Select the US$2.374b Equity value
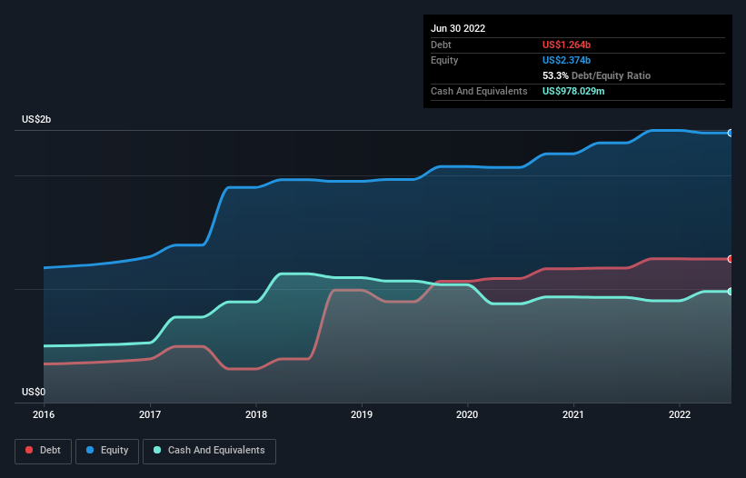The width and height of the screenshot is (746, 478). (566, 60)
